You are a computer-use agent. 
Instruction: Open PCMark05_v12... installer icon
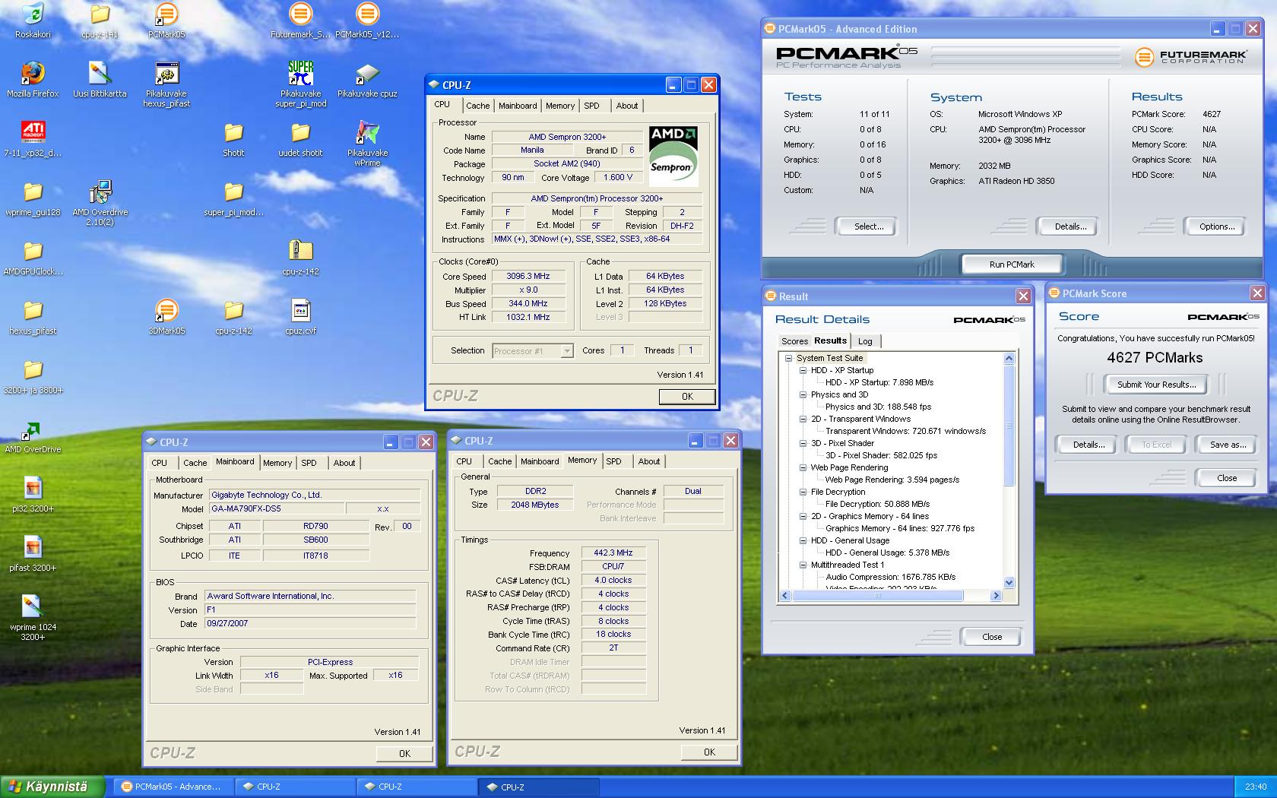click(x=367, y=14)
